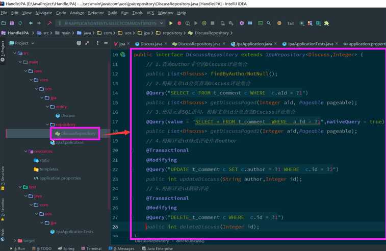Click line number 17 in the gutter
The width and height of the screenshot is (386, 251).
[x=115, y=122]
